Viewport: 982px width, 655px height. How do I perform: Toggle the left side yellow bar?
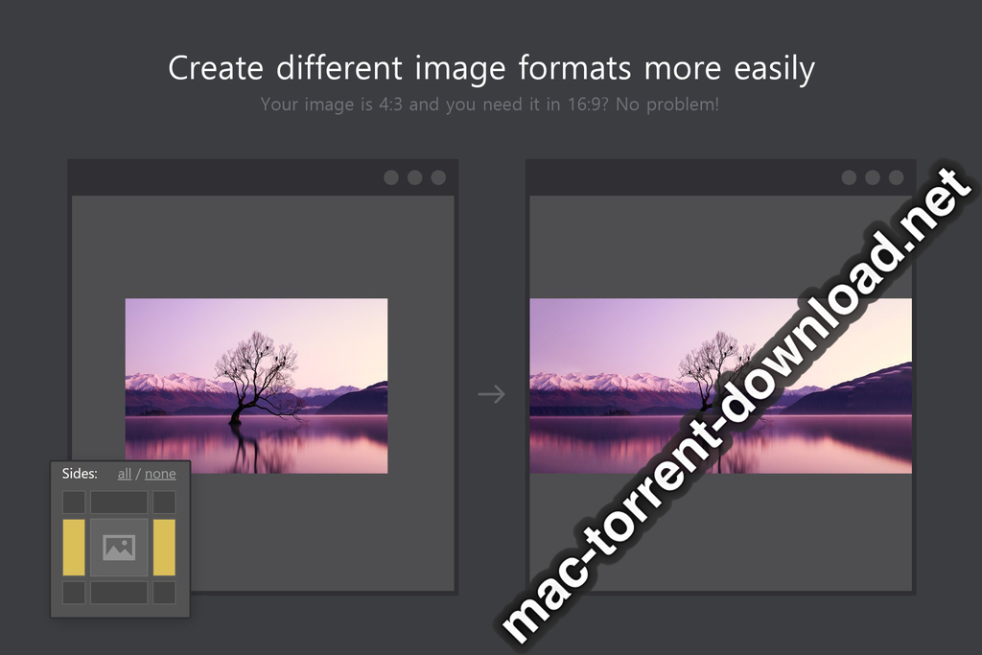[74, 548]
